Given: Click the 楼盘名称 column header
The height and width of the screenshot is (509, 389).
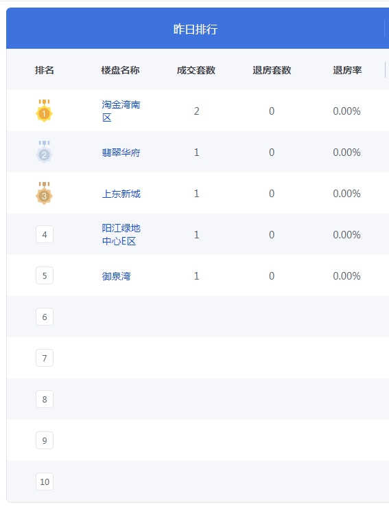Looking at the screenshot, I should point(120,70).
